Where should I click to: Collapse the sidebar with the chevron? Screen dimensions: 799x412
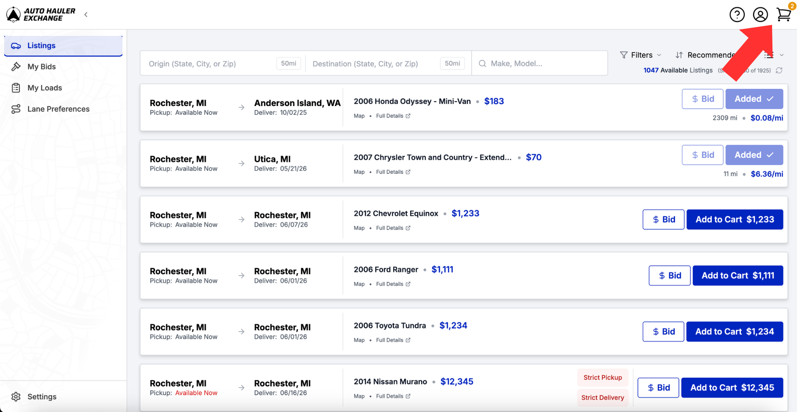pyautogui.click(x=86, y=14)
